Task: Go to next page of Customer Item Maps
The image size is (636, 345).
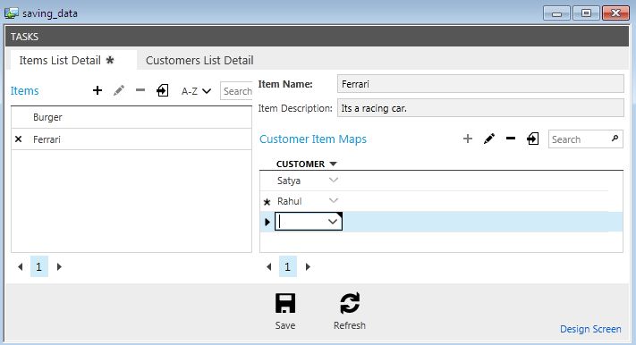Action: pos(308,266)
